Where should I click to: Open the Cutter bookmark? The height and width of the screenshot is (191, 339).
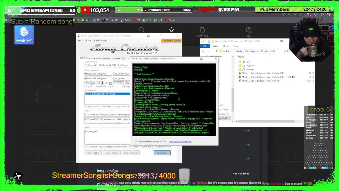pos(126,20)
